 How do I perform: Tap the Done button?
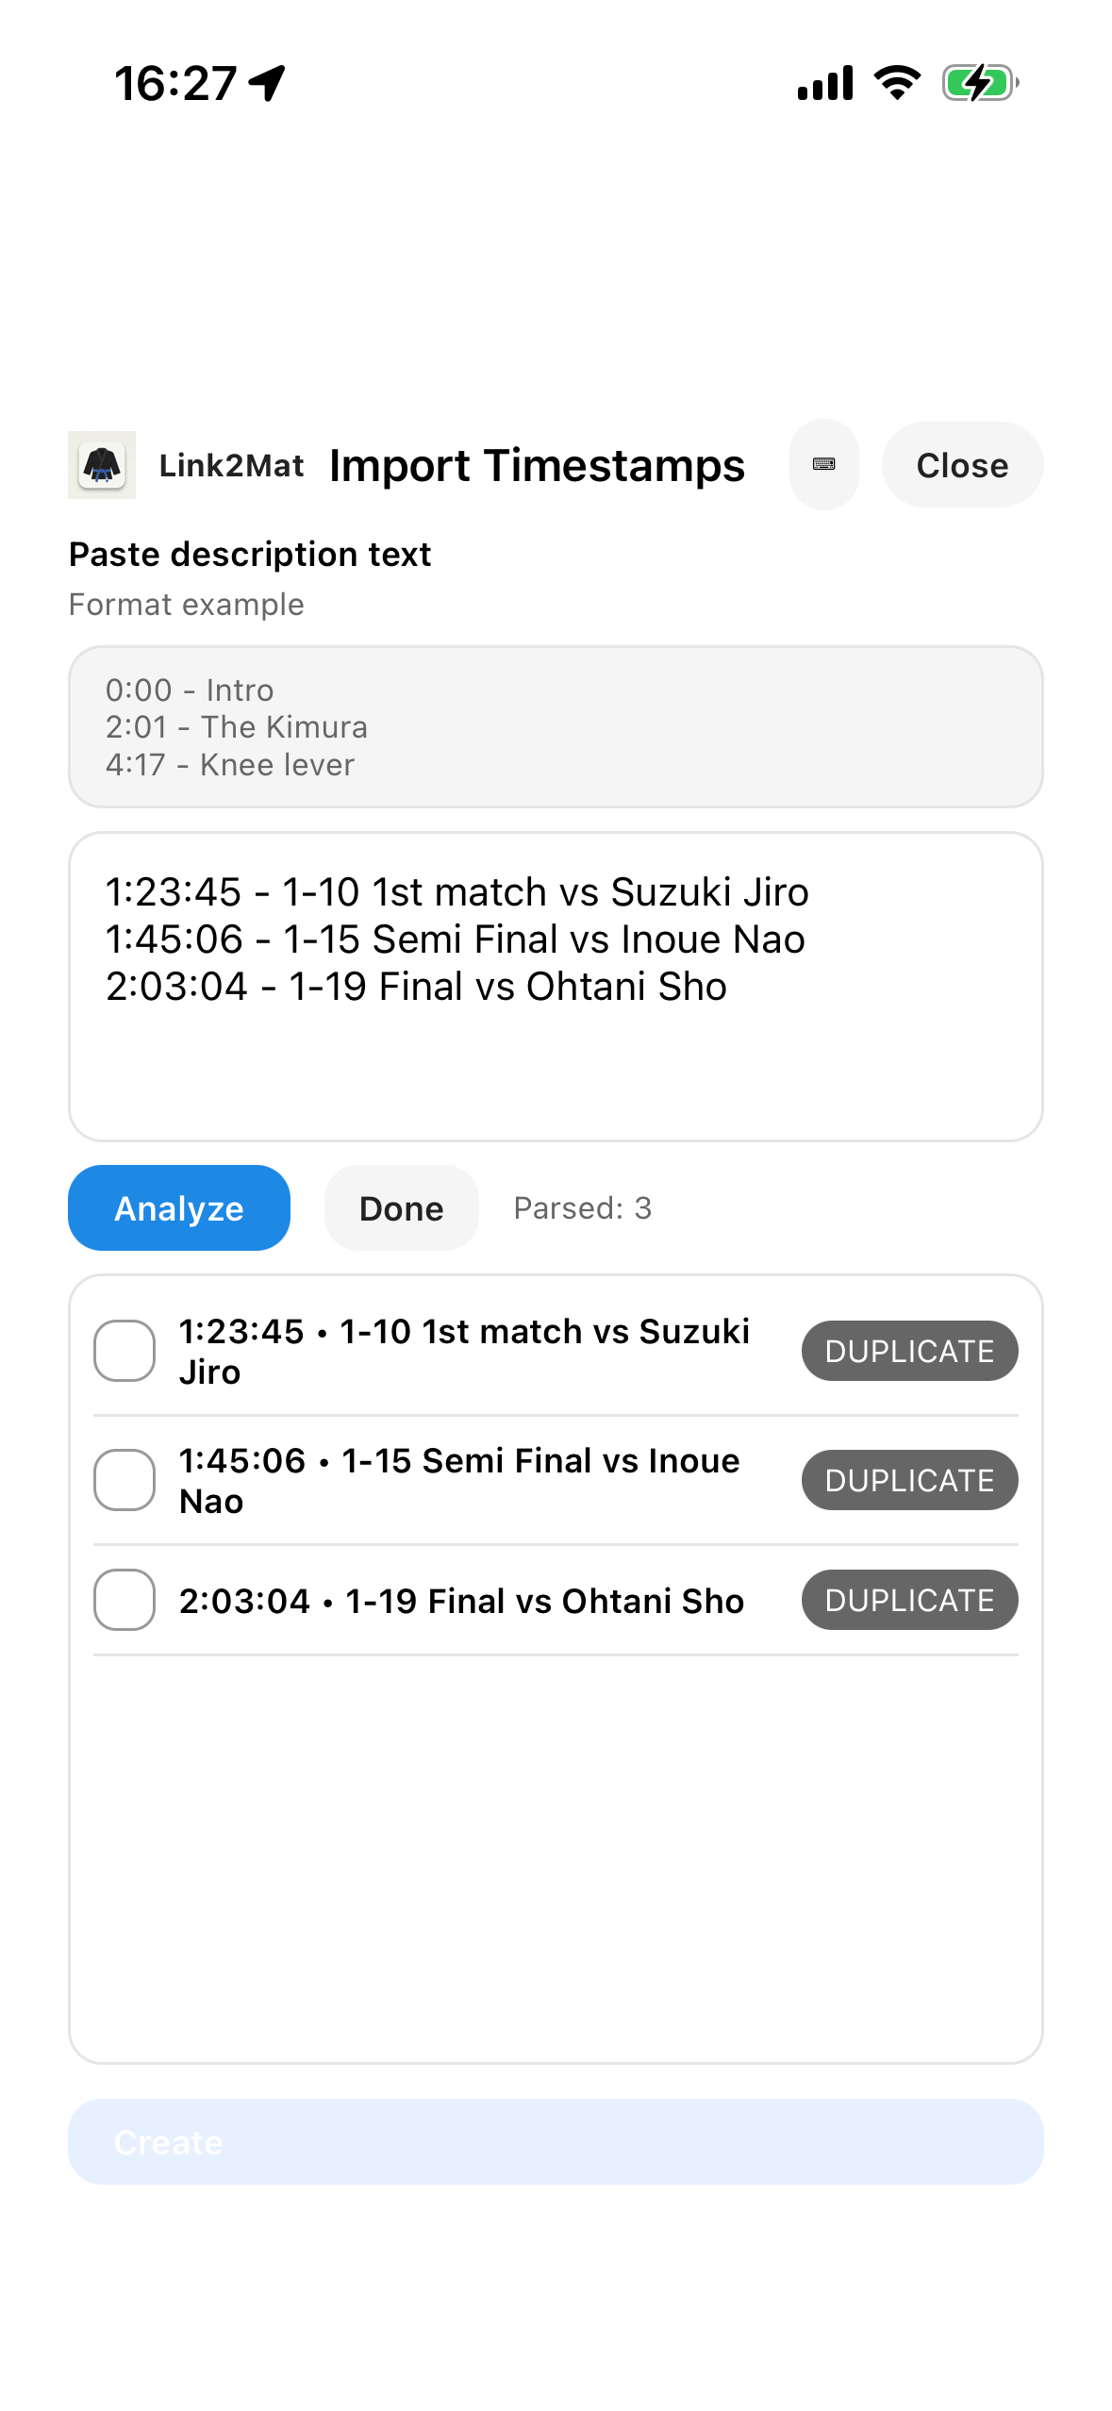[x=401, y=1208]
